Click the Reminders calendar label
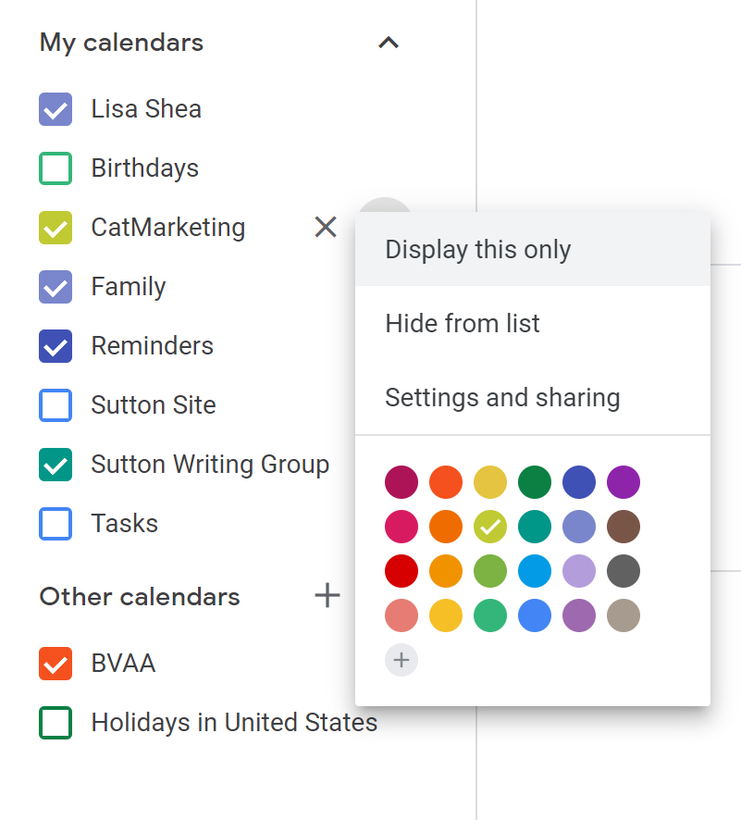 point(152,345)
